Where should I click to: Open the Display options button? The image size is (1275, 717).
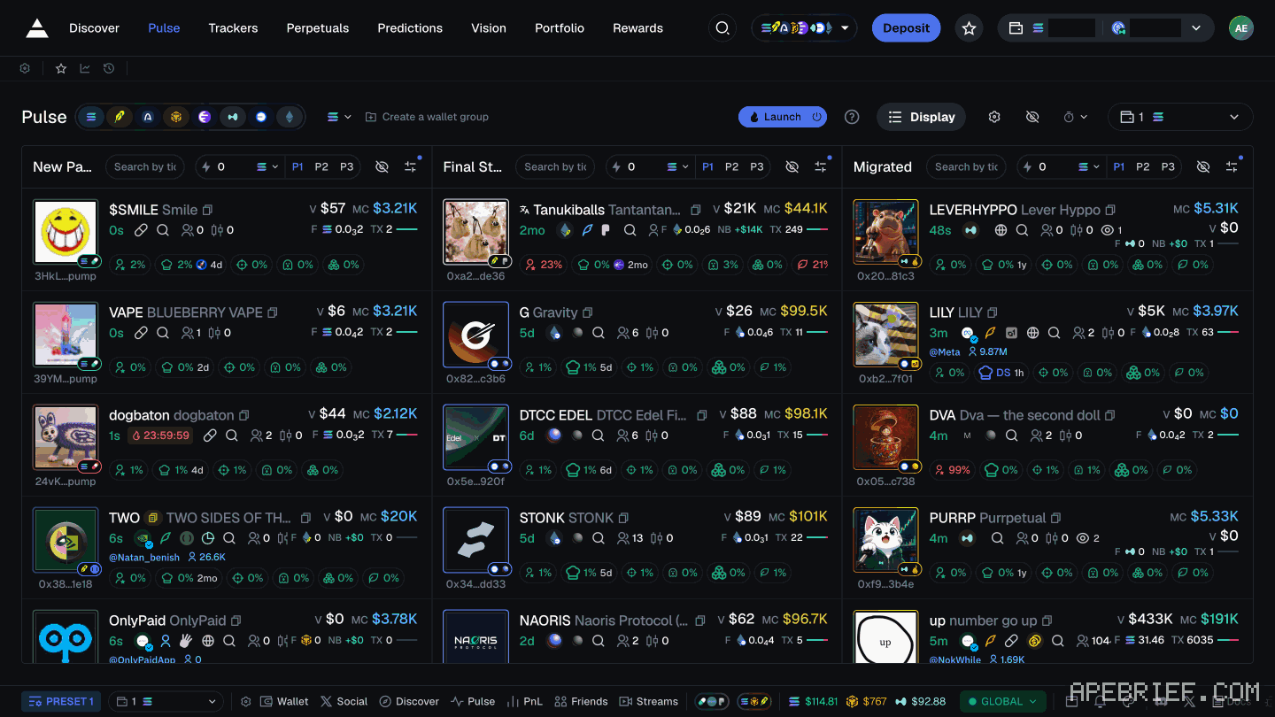click(x=922, y=117)
